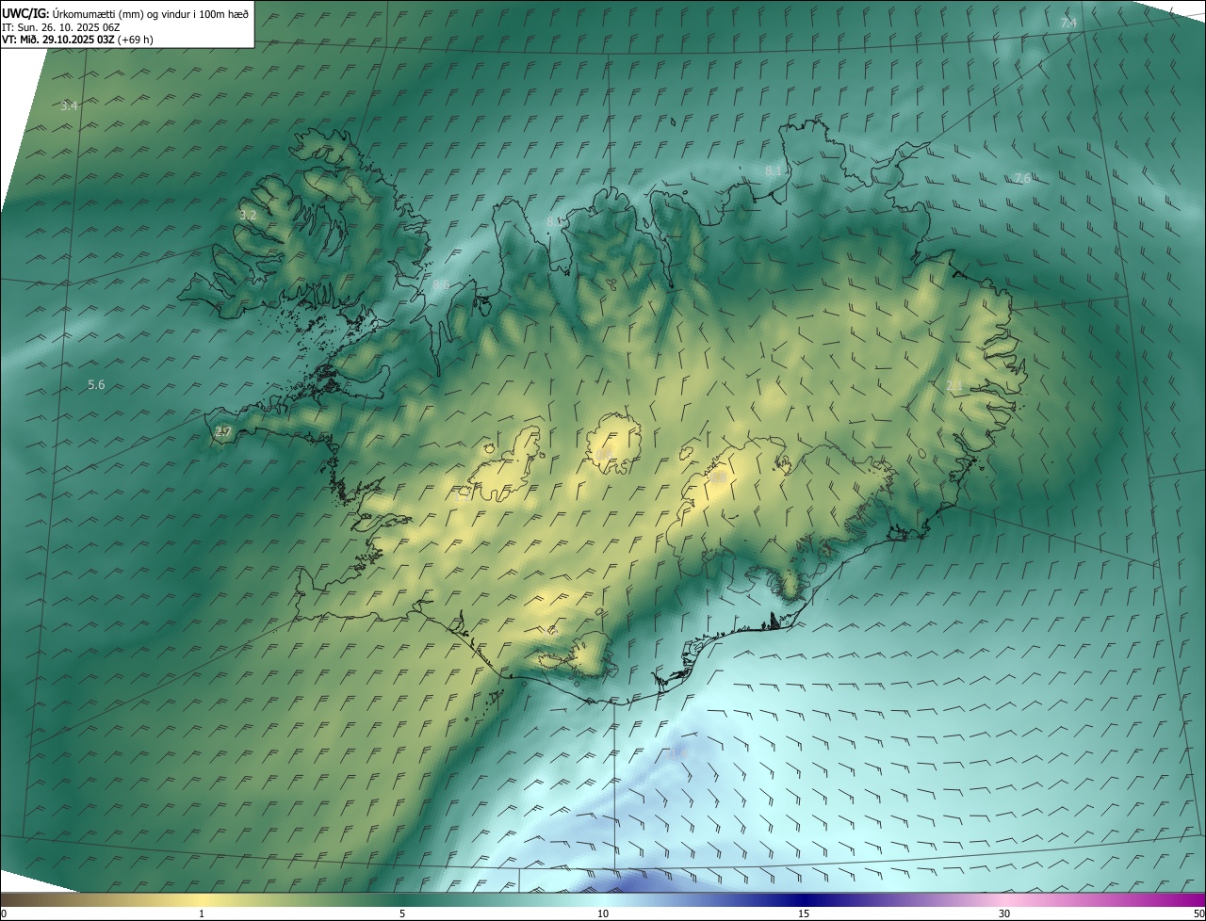Click the 1 tick label on the color scale
This screenshot has height=921, width=1206.
(x=202, y=914)
